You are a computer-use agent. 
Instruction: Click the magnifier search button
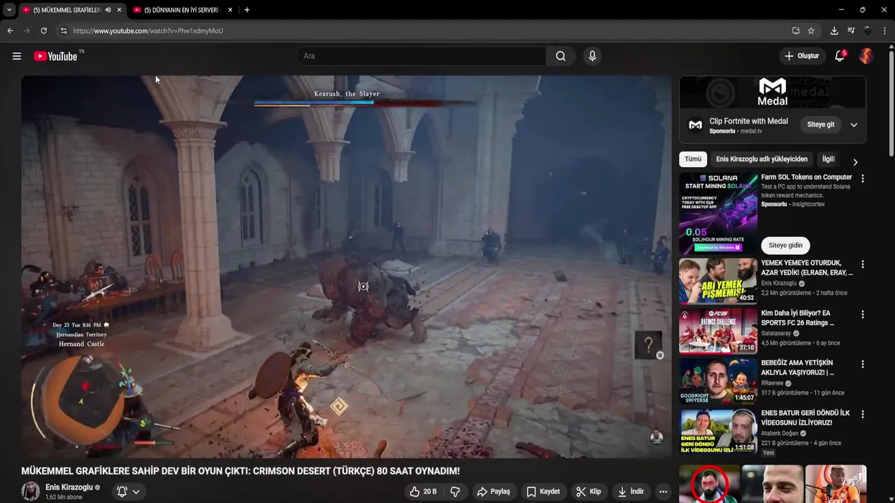(x=561, y=56)
